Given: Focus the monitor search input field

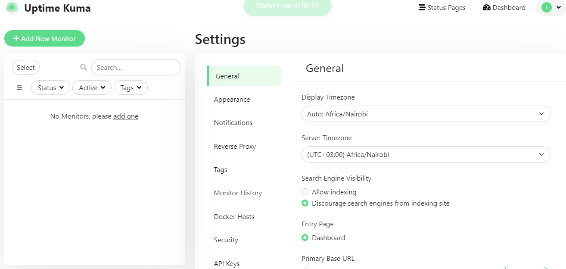Looking at the screenshot, I should pos(136,67).
